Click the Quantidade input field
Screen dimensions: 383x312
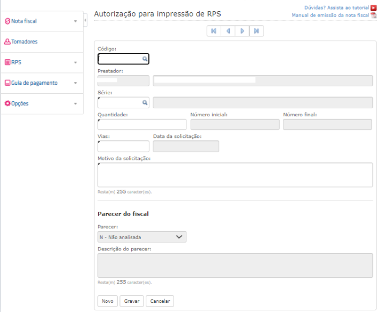click(142, 124)
